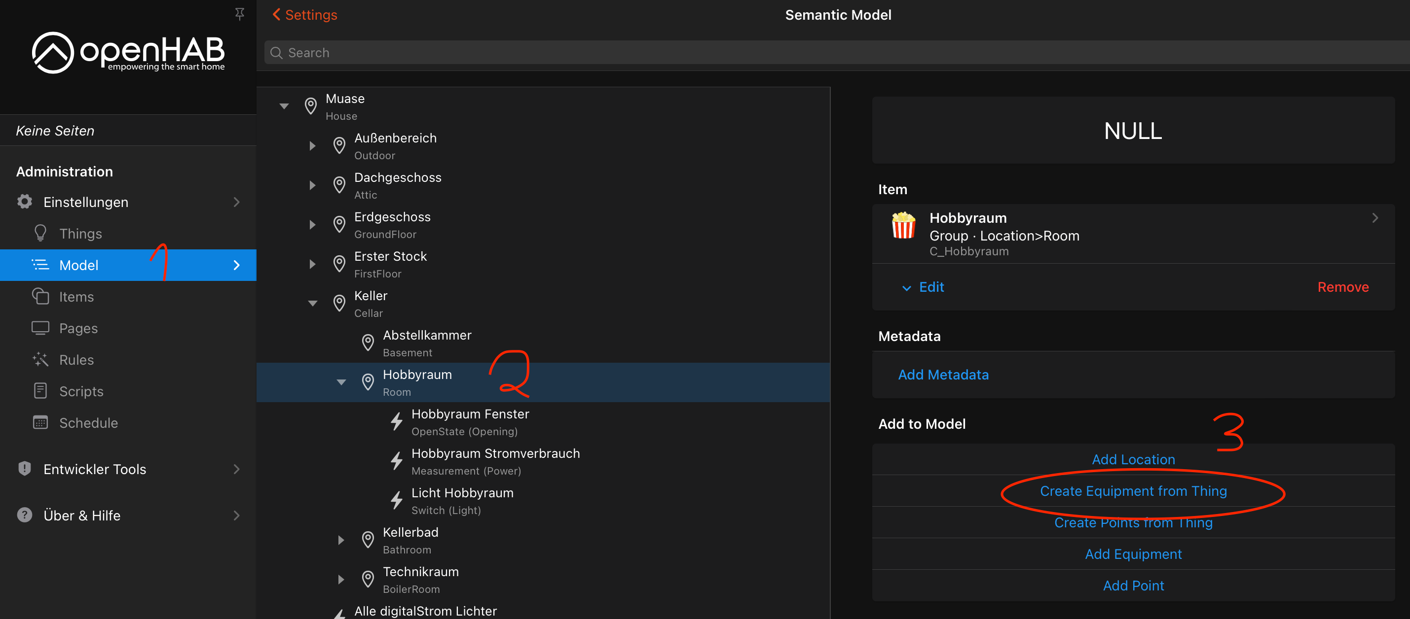Open the Items menu entry
This screenshot has width=1410, height=619.
[x=76, y=296]
